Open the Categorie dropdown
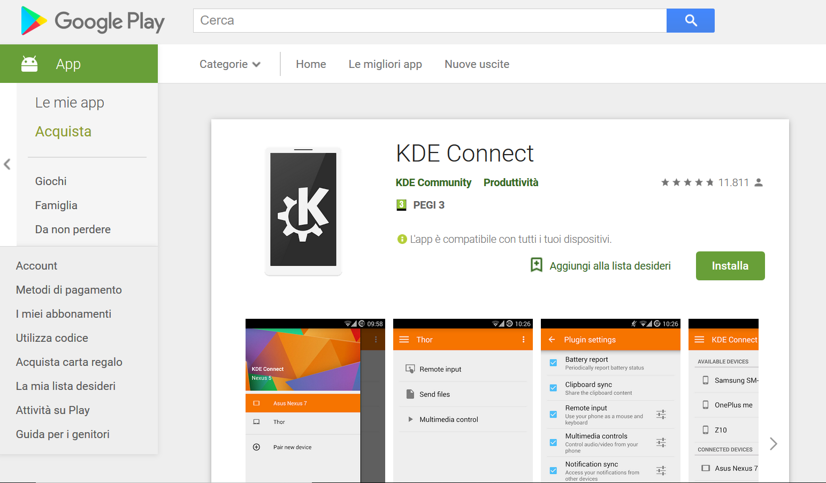The height and width of the screenshot is (483, 826). 230,64
